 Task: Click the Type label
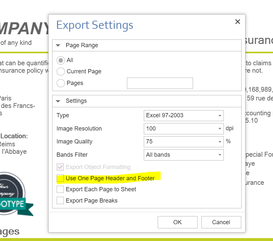[63, 115]
